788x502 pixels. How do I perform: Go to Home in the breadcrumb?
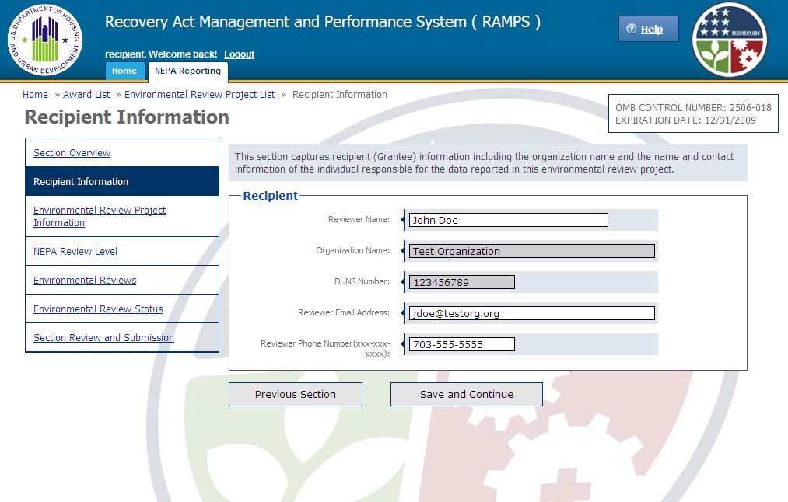point(35,95)
